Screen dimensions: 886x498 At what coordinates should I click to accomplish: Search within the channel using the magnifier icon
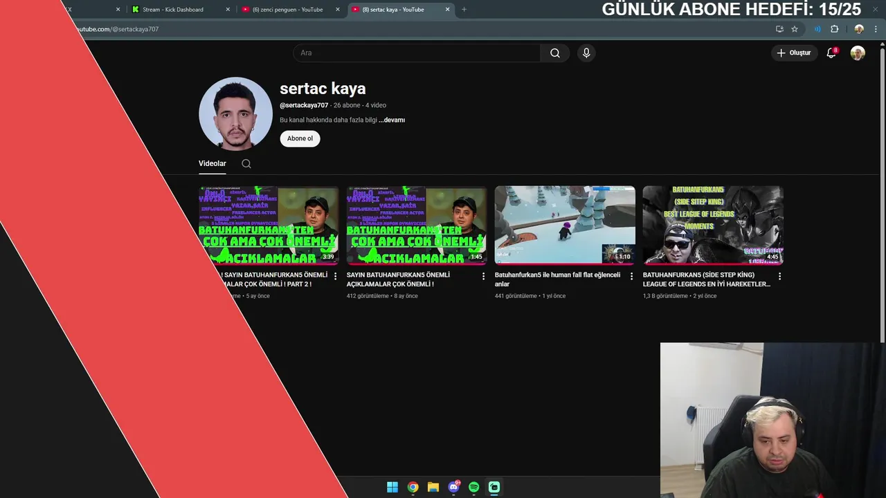[x=246, y=164]
